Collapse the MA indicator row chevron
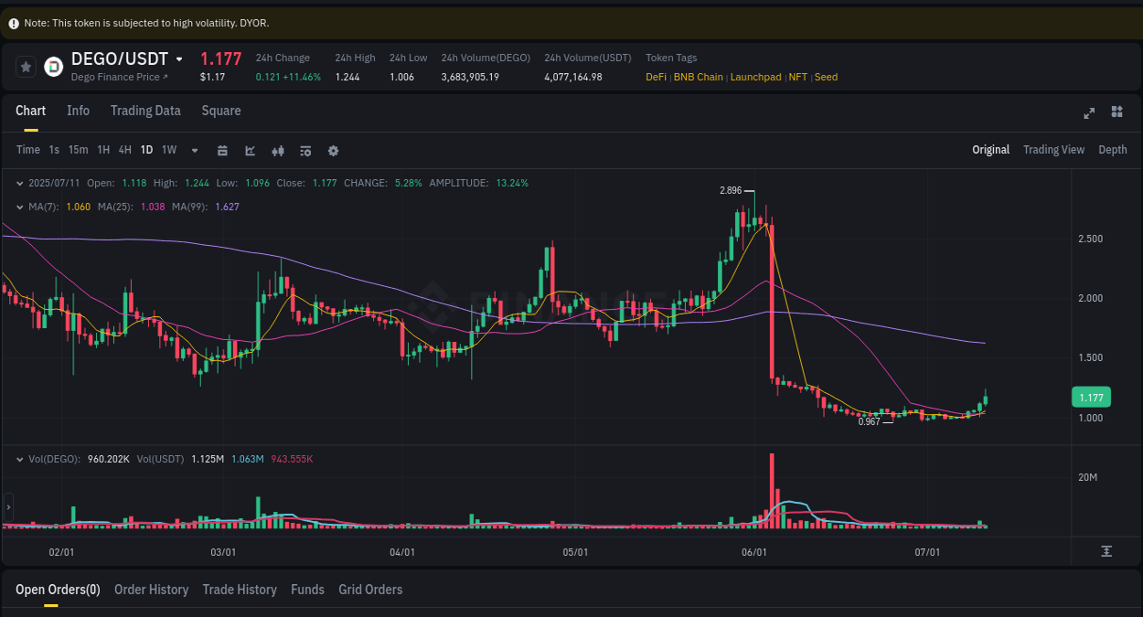The width and height of the screenshot is (1143, 617). pos(19,207)
